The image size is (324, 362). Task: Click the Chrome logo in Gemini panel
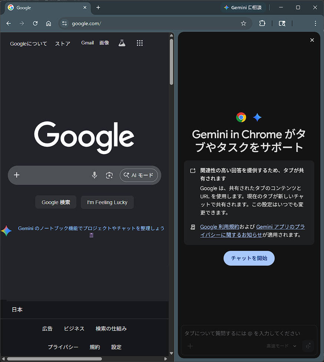[x=241, y=117]
